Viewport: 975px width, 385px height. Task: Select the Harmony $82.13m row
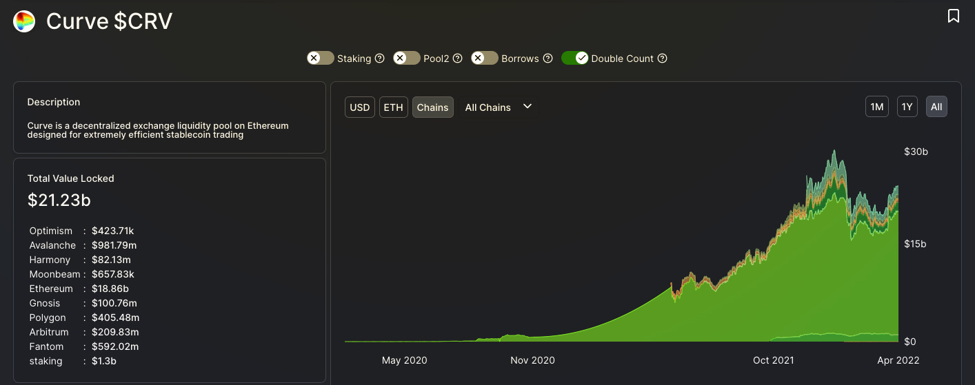click(x=80, y=260)
